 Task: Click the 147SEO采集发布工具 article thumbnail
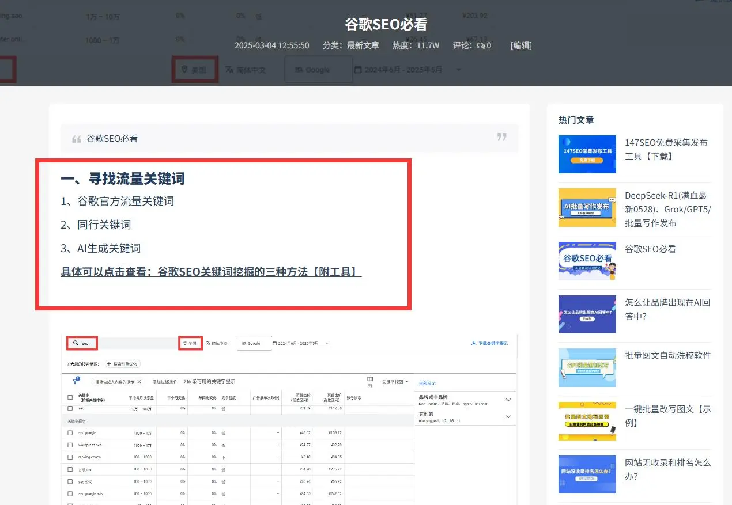pyautogui.click(x=587, y=154)
